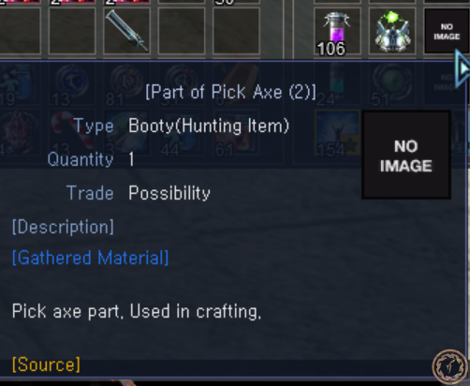Select the candy cane item behind tooltip
Image resolution: width=470 pixels, height=386 pixels.
[x=72, y=133]
